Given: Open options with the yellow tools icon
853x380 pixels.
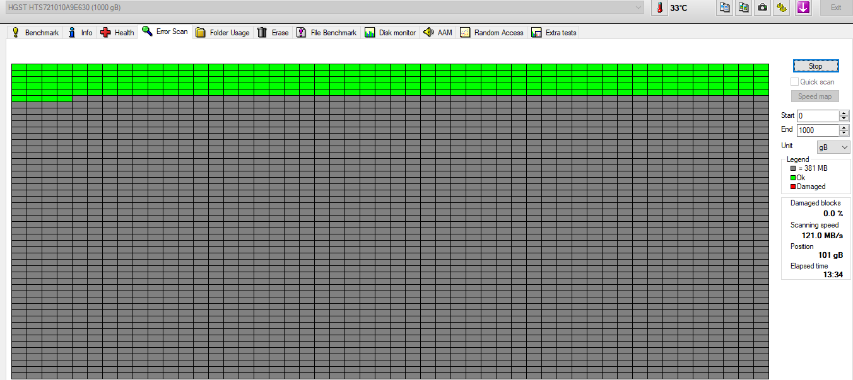Looking at the screenshot, I should coord(782,8).
